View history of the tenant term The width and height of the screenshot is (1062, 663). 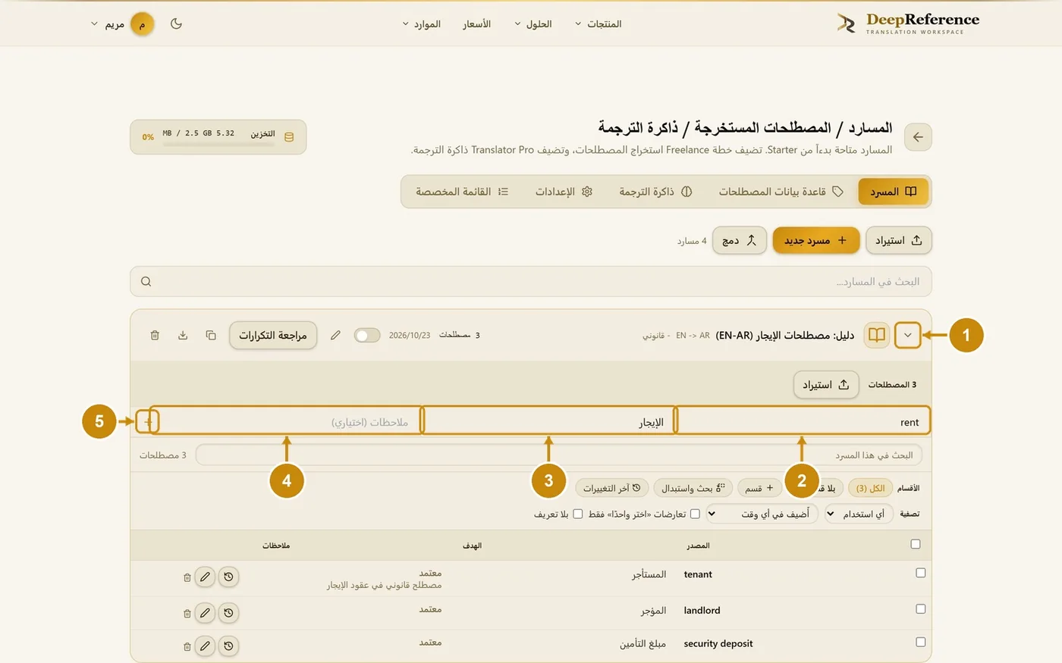click(x=228, y=577)
